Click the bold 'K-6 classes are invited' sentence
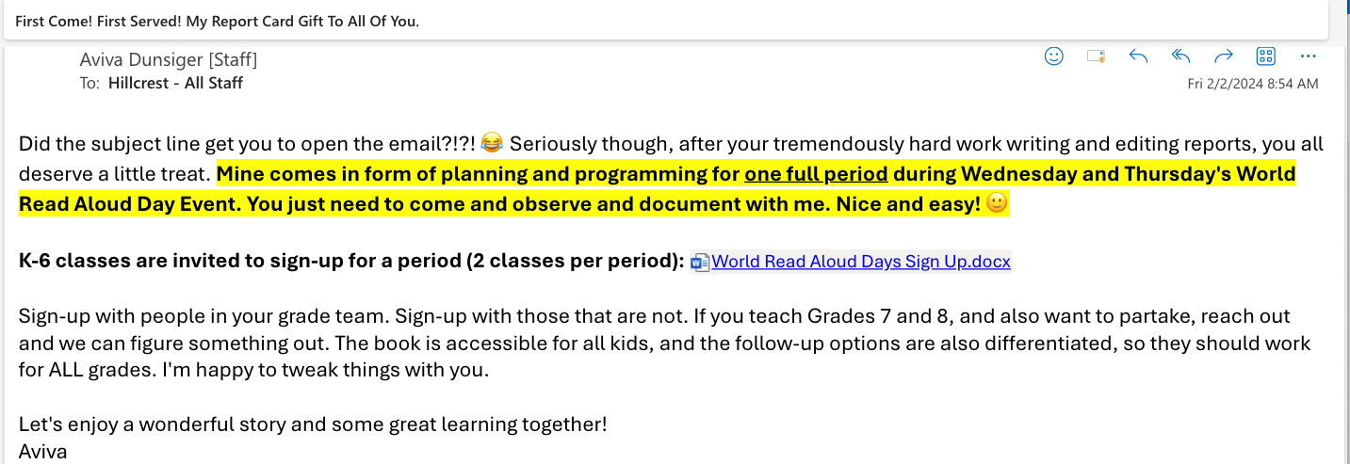 pyautogui.click(x=351, y=262)
